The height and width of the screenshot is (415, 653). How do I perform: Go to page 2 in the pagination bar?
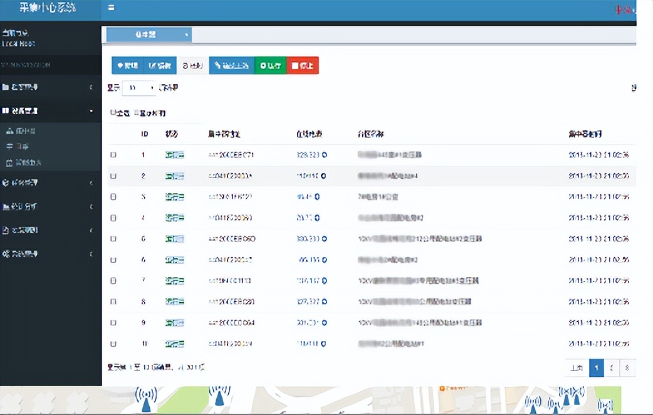click(611, 368)
